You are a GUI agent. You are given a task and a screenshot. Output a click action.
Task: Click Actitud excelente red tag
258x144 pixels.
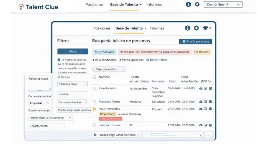point(110,119)
